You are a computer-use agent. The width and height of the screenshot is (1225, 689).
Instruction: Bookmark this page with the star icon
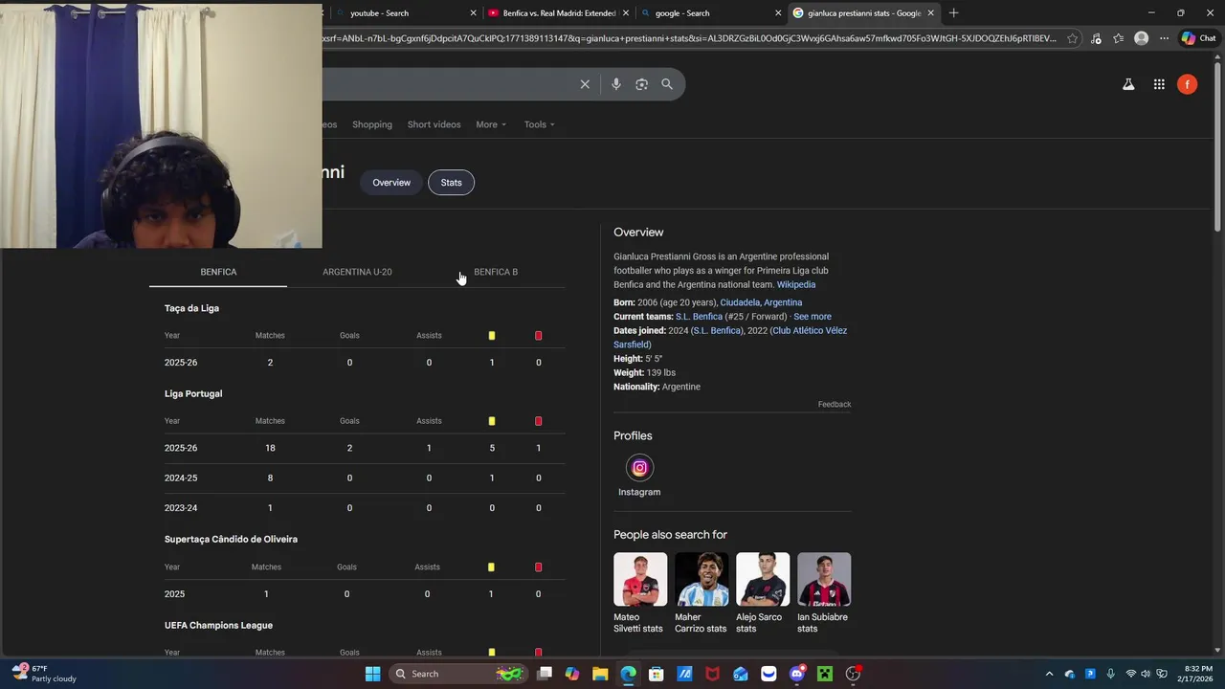pos(1072,38)
